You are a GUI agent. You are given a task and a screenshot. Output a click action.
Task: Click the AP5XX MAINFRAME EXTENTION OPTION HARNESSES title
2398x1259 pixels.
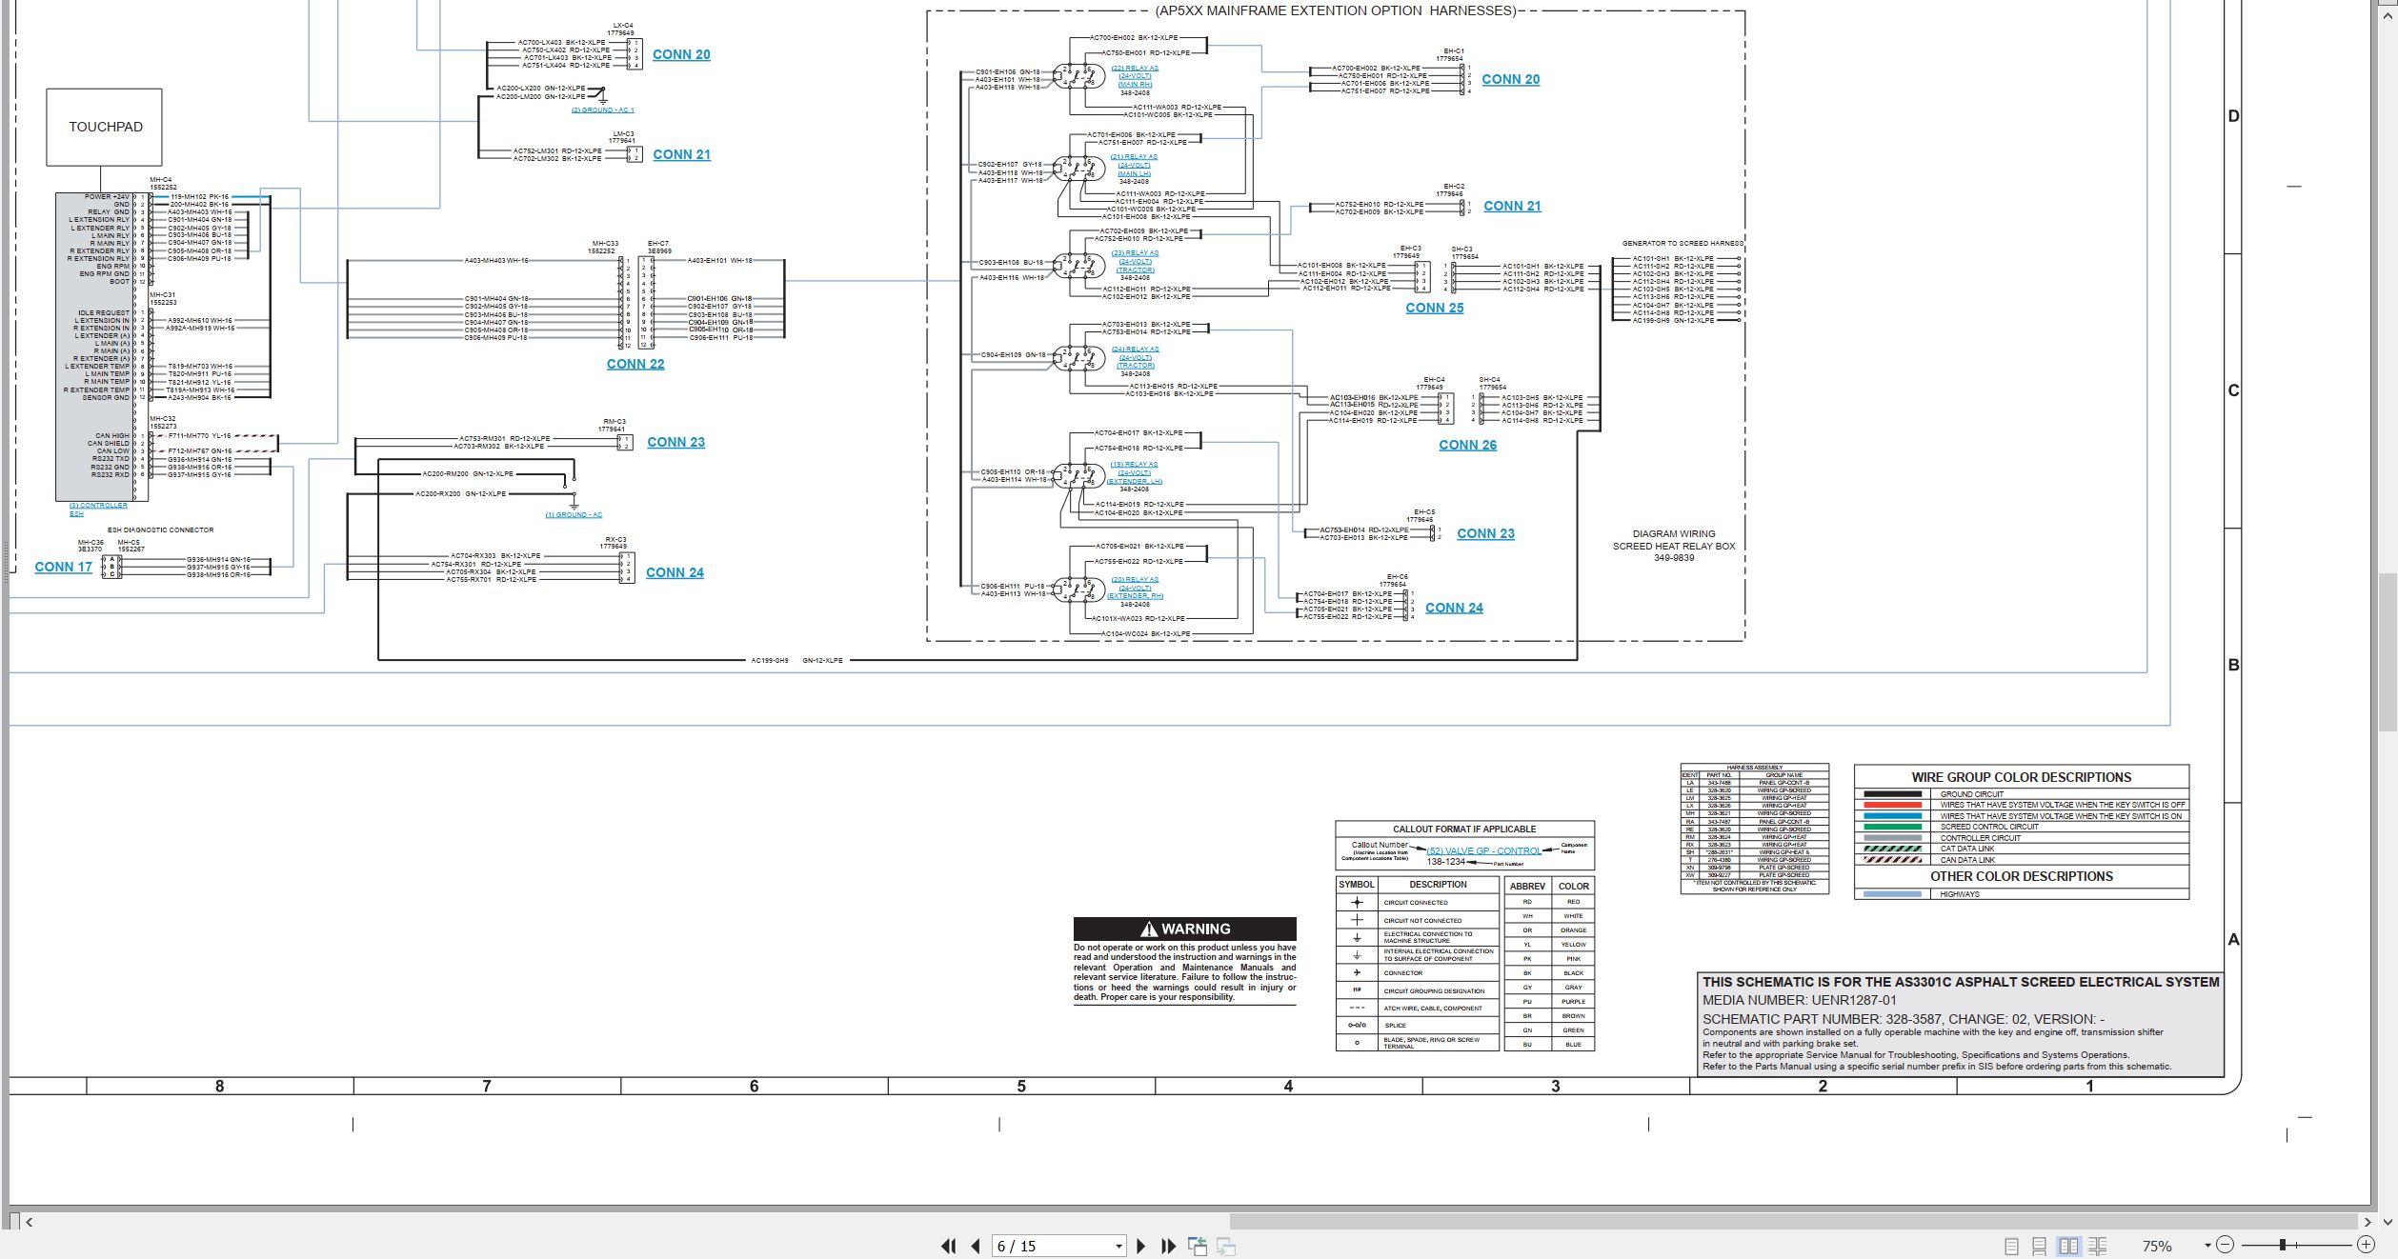1335,11
